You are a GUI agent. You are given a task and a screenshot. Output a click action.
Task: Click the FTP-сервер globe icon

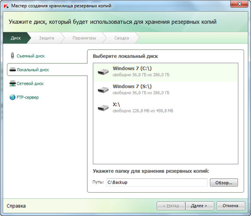[12, 97]
